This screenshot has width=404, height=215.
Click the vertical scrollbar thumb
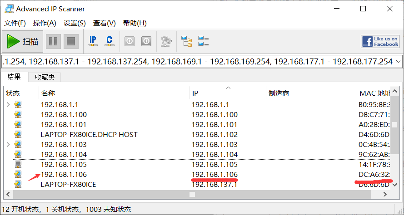click(395, 125)
